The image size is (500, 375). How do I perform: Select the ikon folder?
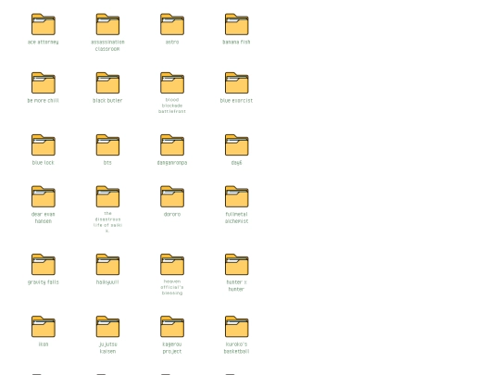pos(44,327)
